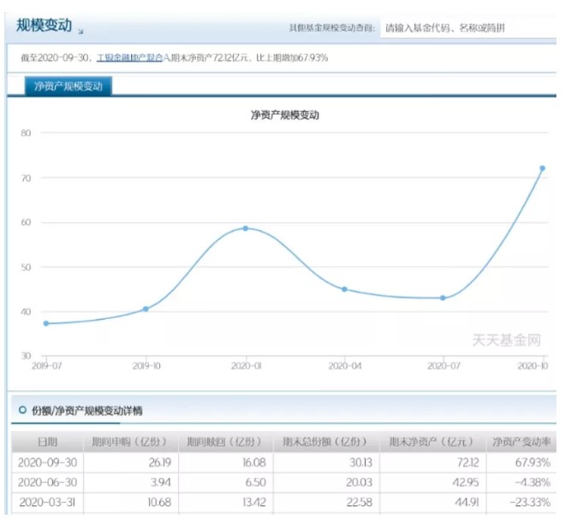Click the 期末总份额(亿份) column header
Screen dimensions: 565x519
(x=326, y=441)
